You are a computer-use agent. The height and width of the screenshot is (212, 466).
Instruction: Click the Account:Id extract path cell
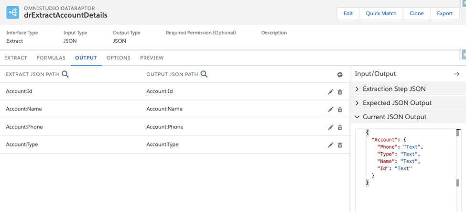(19, 91)
